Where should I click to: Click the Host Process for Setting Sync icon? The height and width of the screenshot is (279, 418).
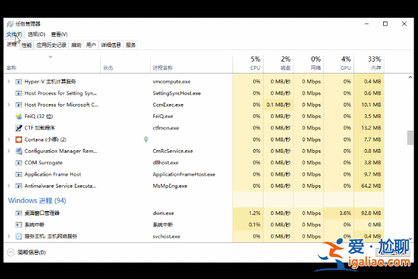(x=18, y=93)
